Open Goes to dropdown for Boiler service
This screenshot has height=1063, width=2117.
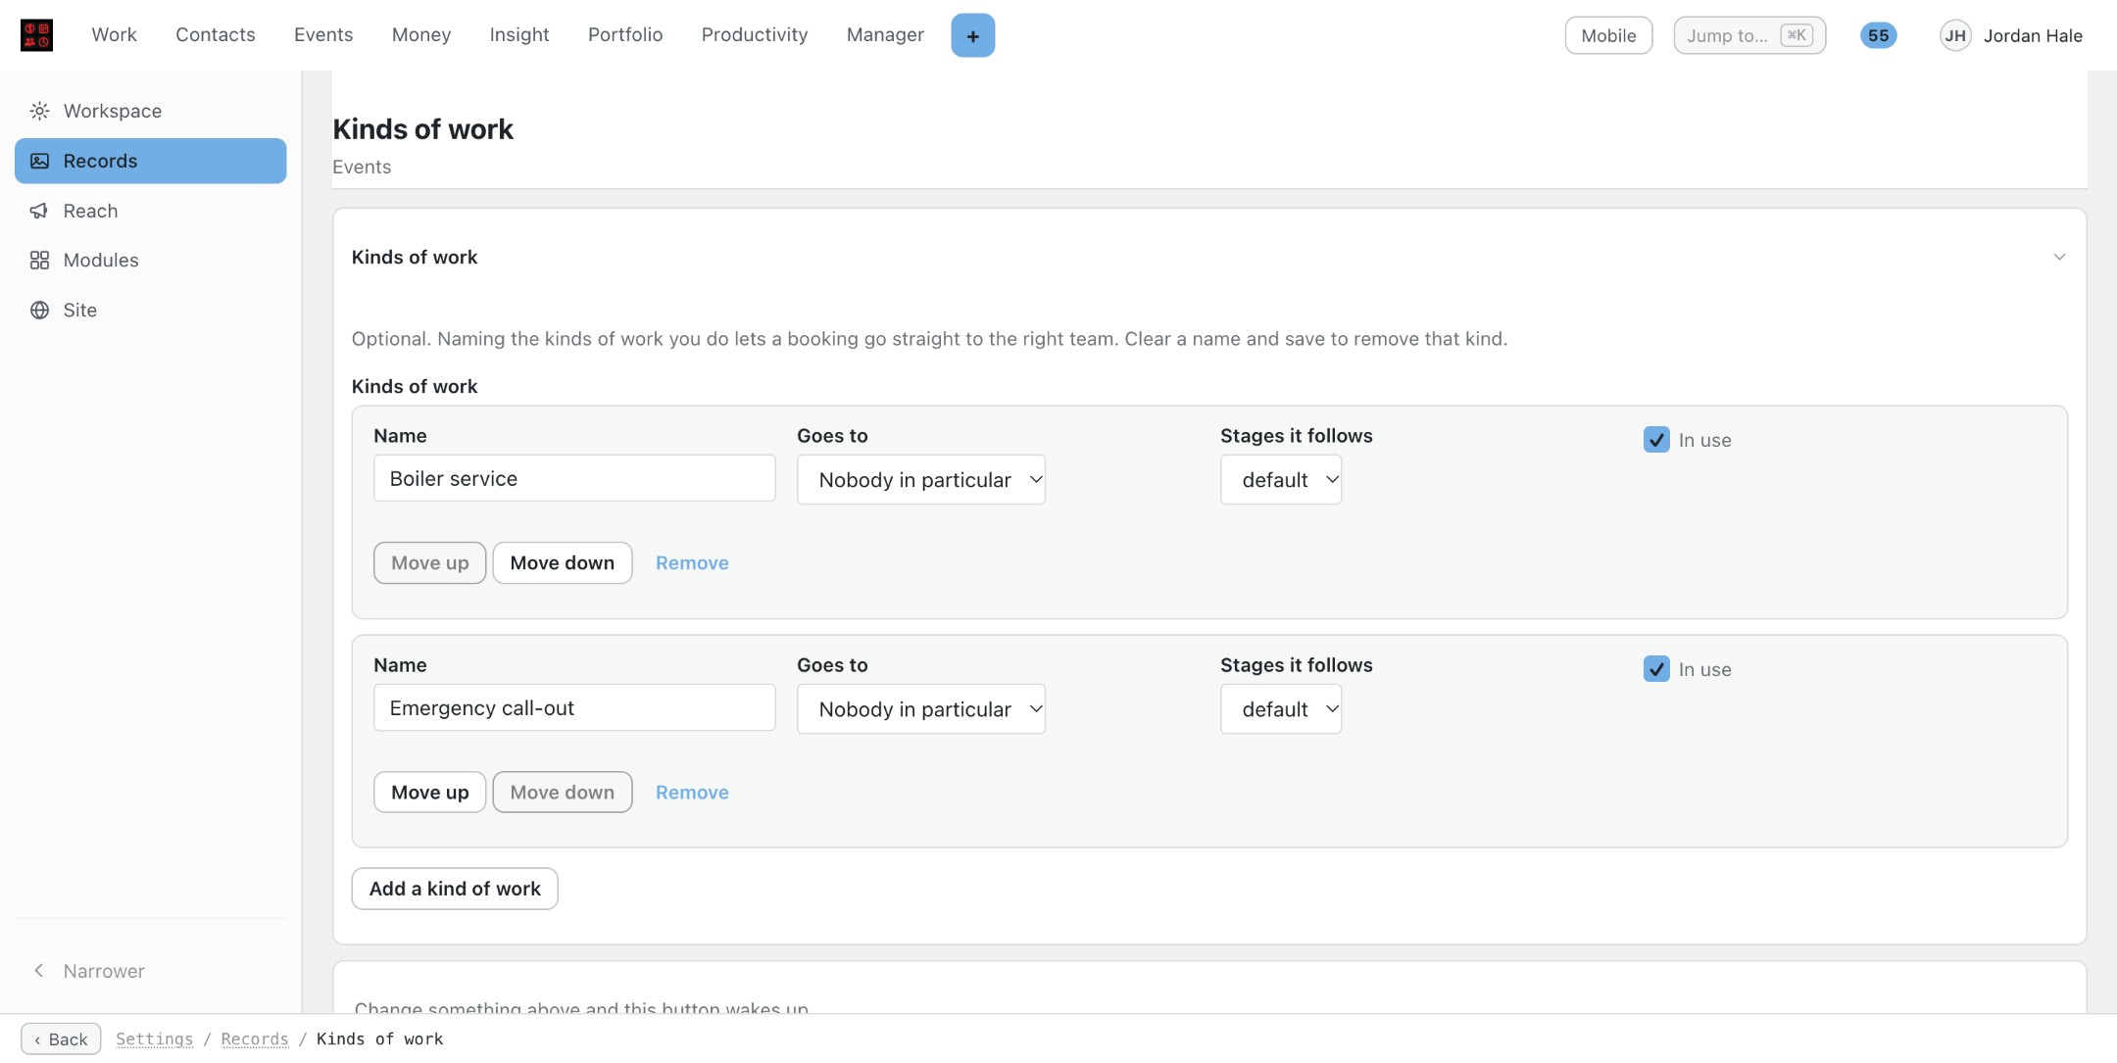point(921,479)
